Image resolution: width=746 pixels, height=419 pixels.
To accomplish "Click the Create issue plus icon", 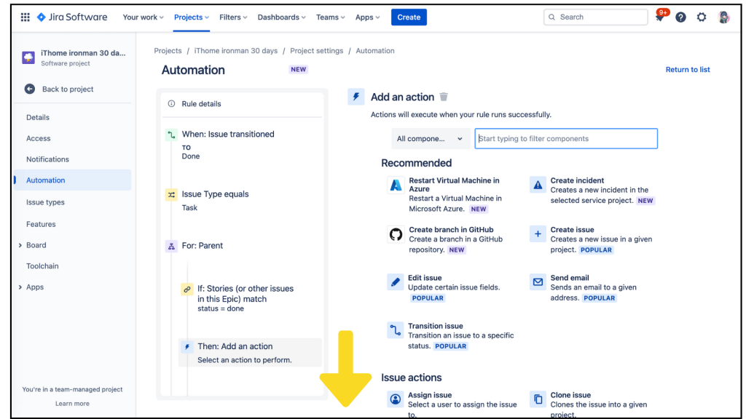I will (x=538, y=234).
